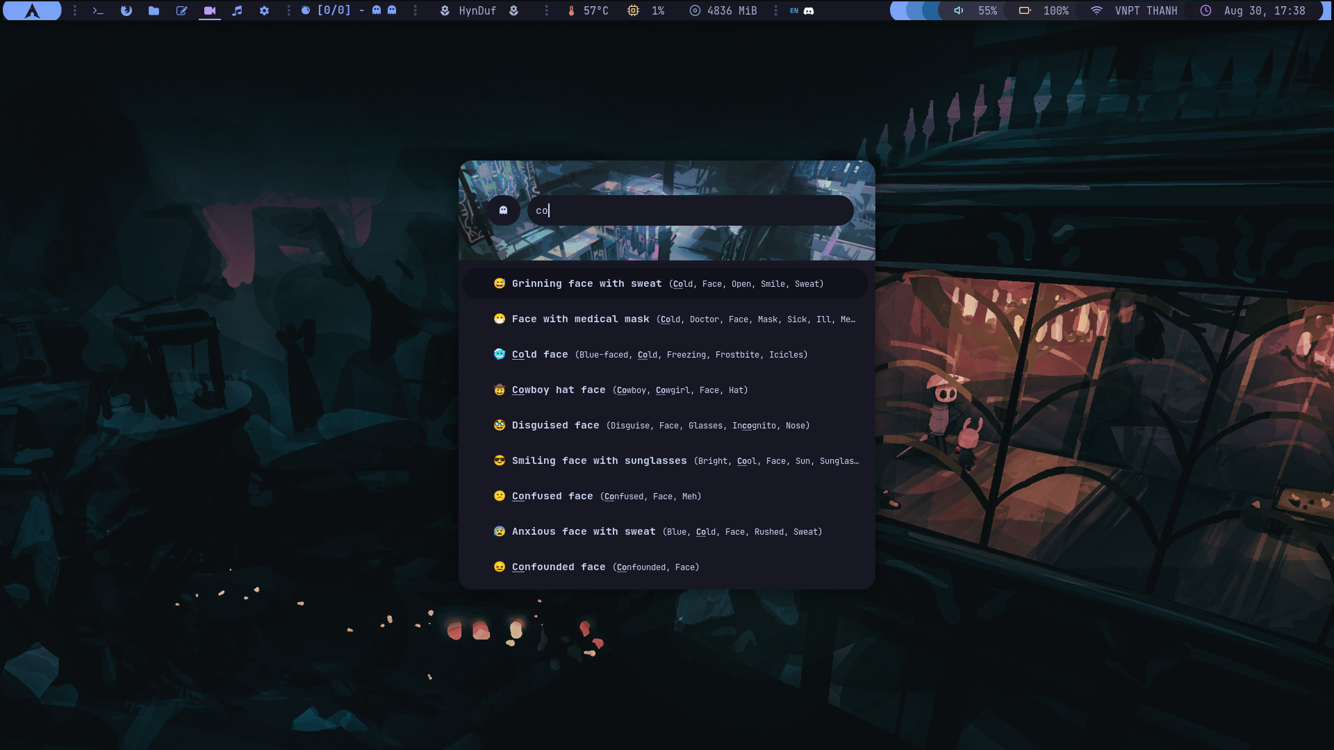1334x750 pixels.
Task: Open the folder workspace icon
Action: [x=154, y=10]
